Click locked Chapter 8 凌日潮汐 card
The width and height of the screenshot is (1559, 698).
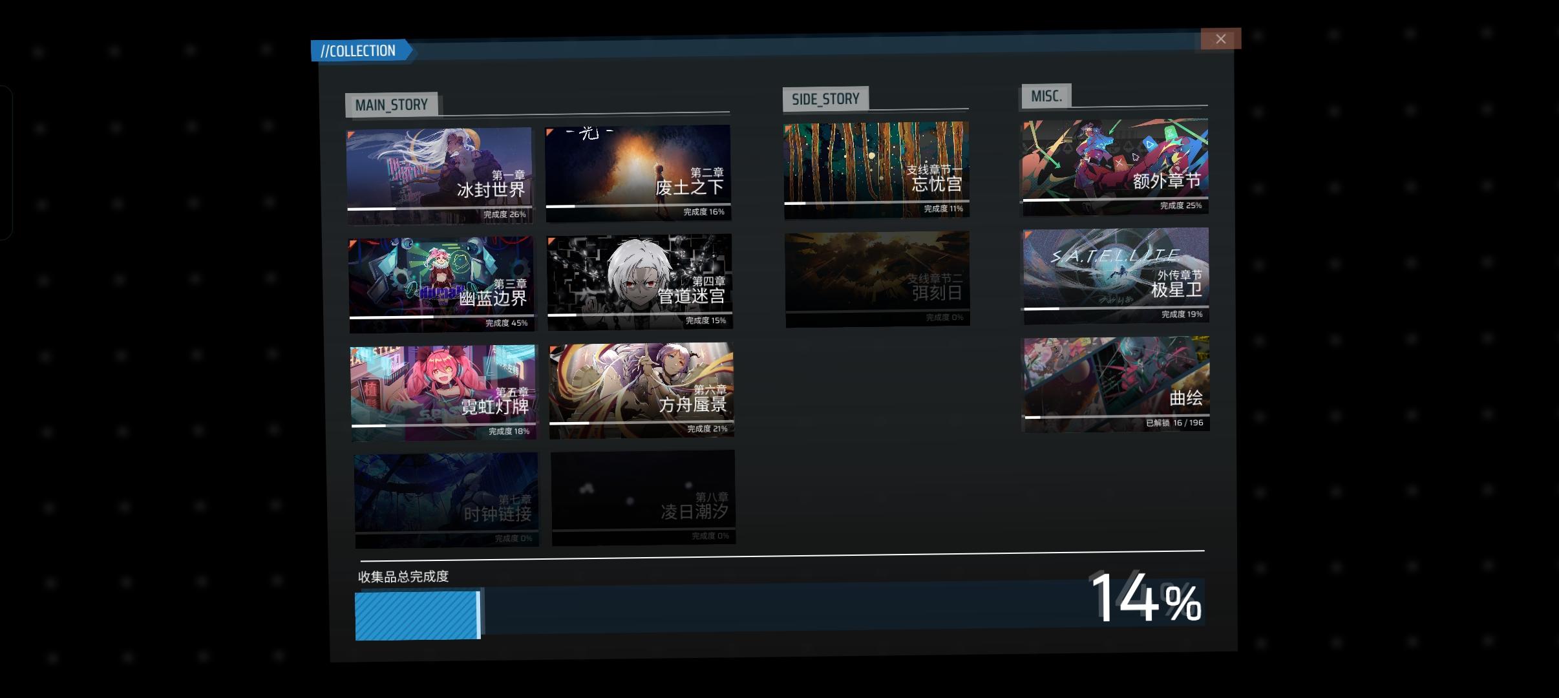point(643,498)
